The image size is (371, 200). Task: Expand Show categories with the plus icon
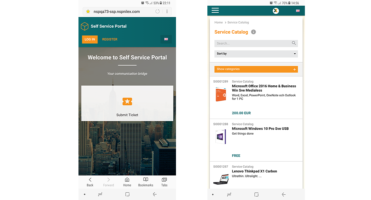(295, 69)
